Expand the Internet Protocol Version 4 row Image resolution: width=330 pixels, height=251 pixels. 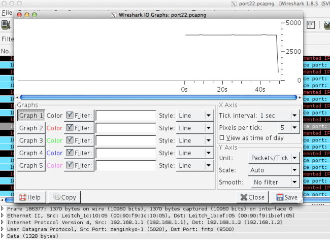point(3,222)
